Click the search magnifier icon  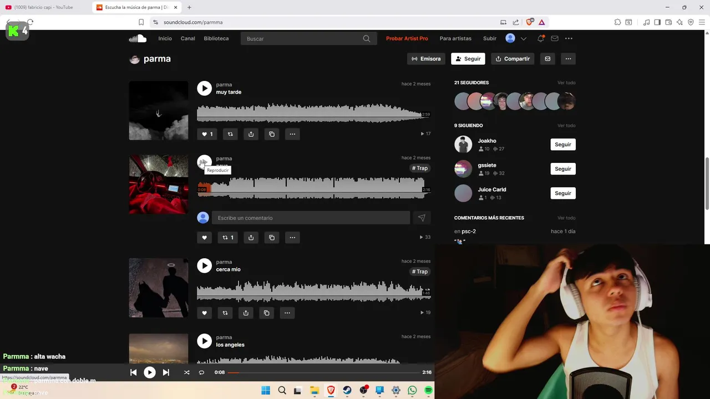coord(367,39)
